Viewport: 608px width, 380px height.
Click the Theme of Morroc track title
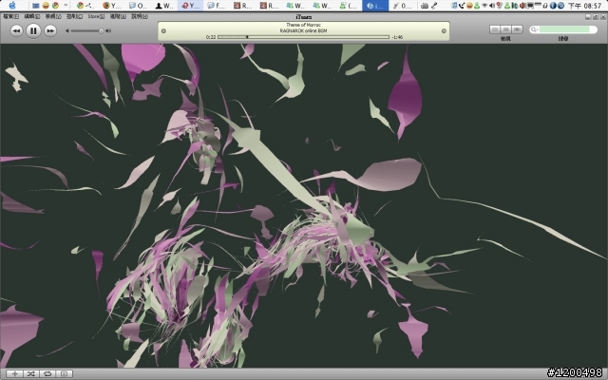[x=304, y=25]
